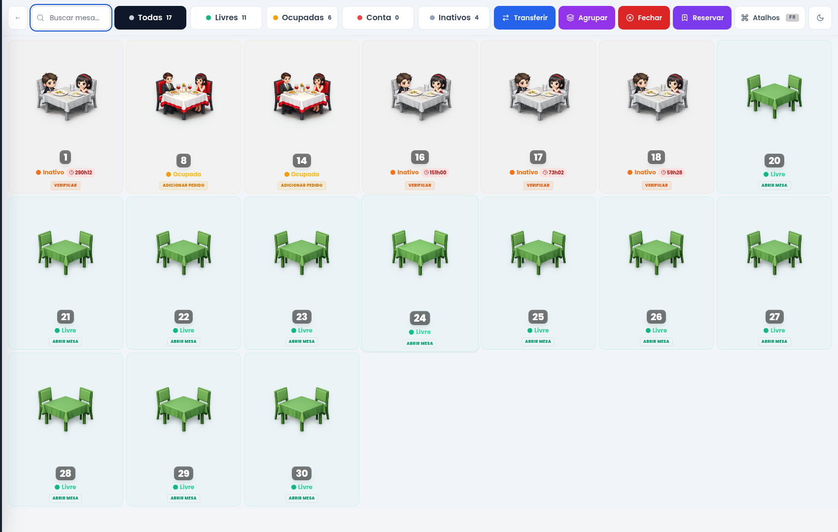Click the green table 25 icon

pos(538,253)
